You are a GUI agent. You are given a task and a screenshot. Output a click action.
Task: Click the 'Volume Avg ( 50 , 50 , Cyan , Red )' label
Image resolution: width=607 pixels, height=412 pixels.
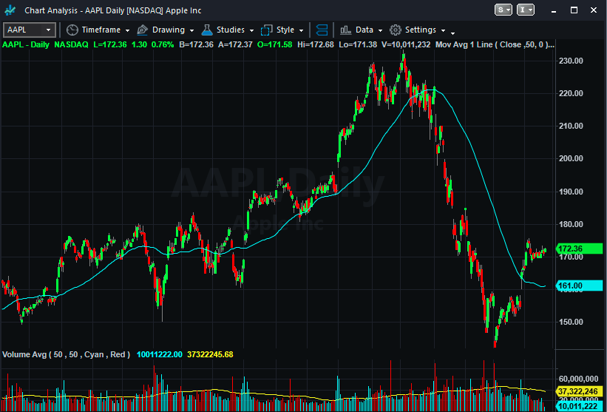(x=67, y=354)
